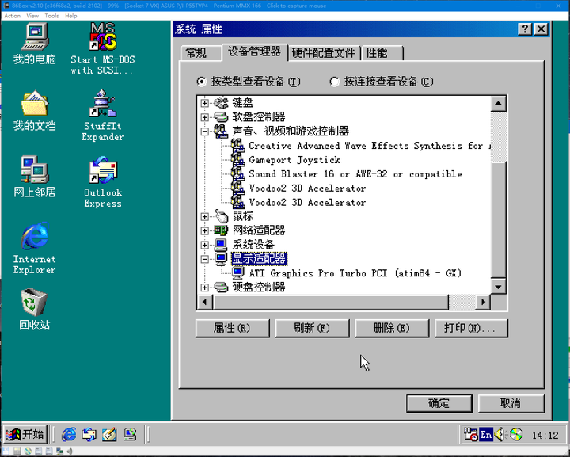Open the 86Box View menu

tap(32, 16)
